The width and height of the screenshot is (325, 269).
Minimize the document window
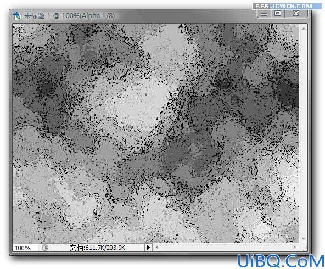click(264, 14)
